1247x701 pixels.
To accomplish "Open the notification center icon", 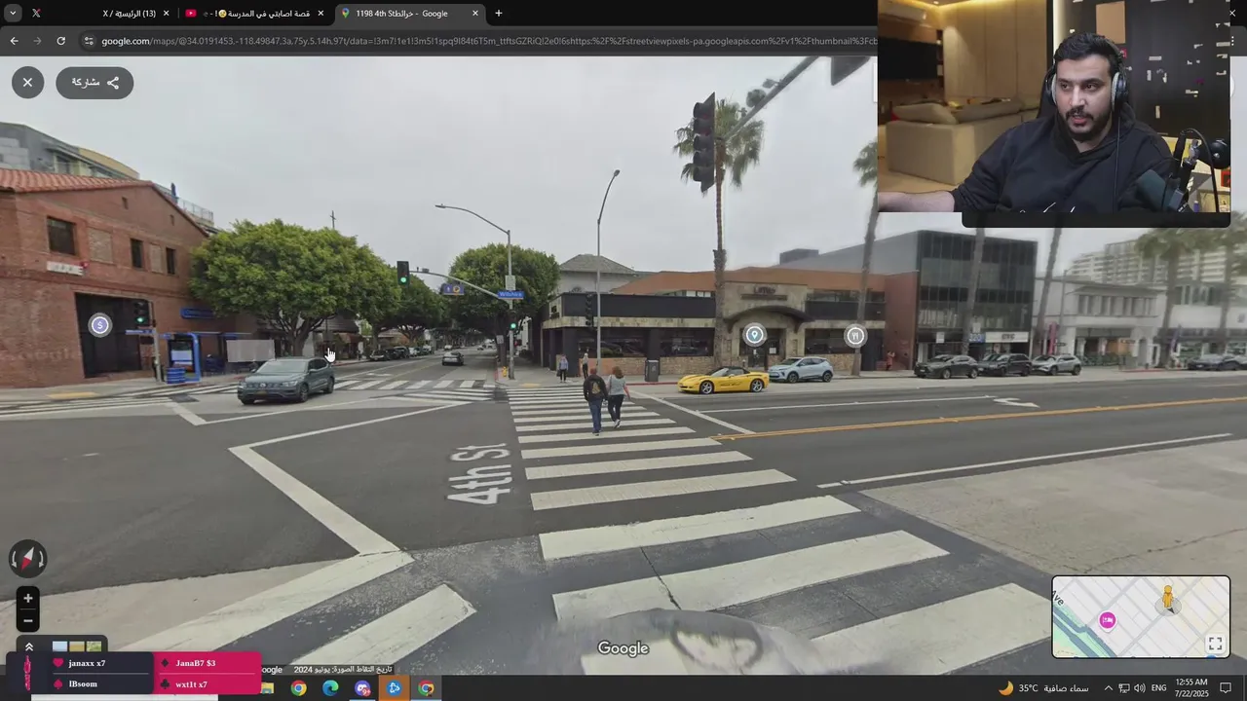I will 1227,688.
